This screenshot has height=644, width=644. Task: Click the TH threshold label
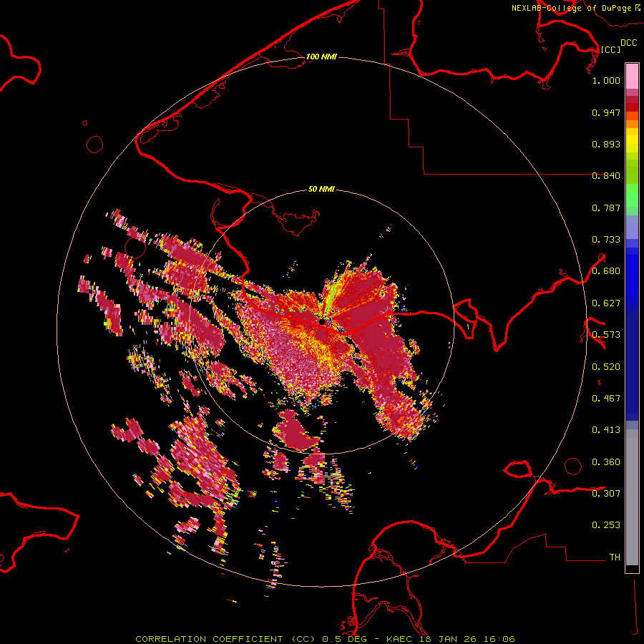615,557
